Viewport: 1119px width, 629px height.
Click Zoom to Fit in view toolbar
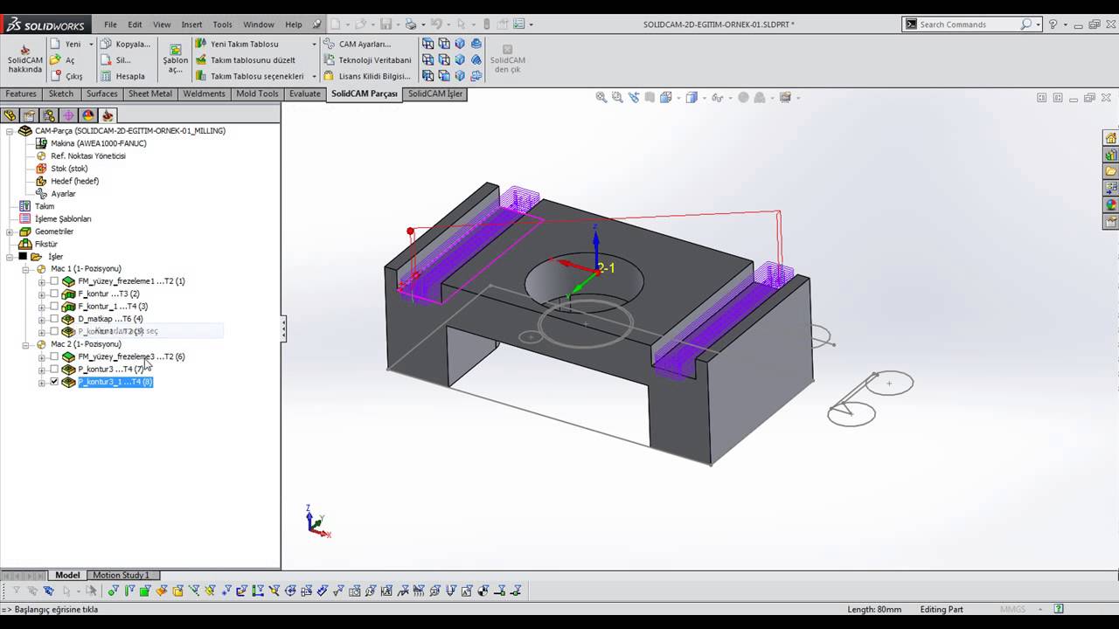(601, 98)
